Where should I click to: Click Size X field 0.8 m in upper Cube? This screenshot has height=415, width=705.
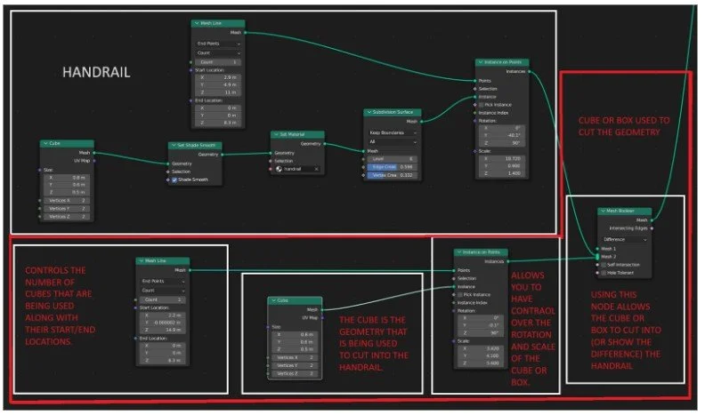67,178
